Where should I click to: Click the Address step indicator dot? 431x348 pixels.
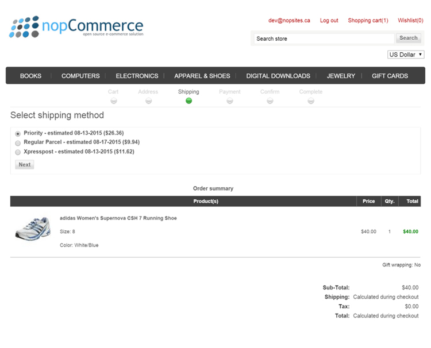[148, 101]
